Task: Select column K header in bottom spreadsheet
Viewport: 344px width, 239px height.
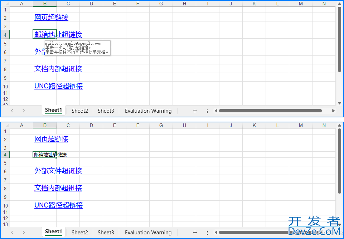Action: 254,125
